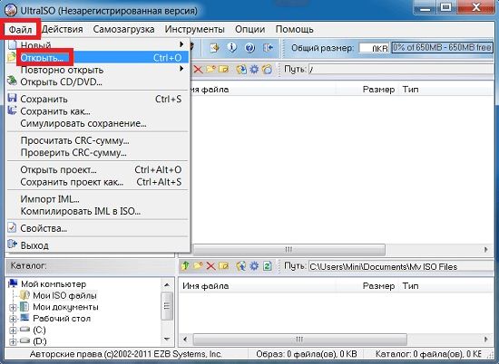The width and height of the screenshot is (499, 364).
Task: Click the globe add-files icon in the catalog toolbar
Action: 241,266
